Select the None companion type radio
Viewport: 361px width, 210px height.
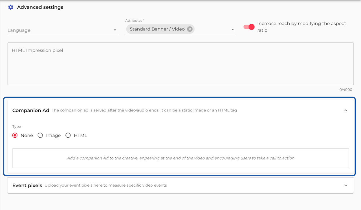15,135
